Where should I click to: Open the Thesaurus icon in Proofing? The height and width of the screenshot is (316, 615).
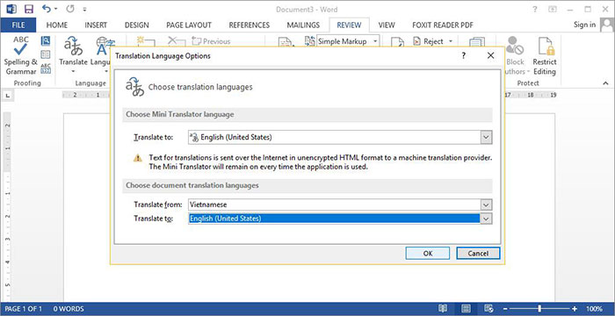click(46, 54)
